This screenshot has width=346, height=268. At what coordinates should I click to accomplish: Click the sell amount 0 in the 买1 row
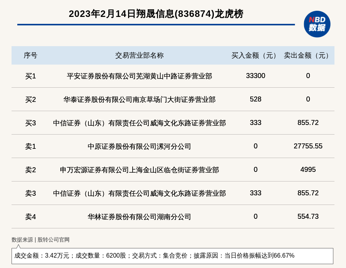pyautogui.click(x=308, y=76)
